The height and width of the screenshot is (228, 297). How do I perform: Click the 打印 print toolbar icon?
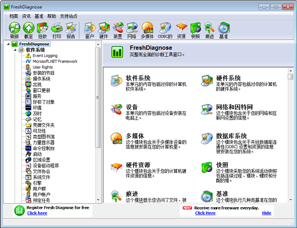[56, 31]
